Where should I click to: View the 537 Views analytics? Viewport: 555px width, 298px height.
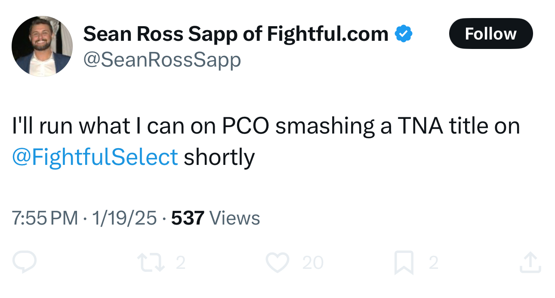188,218
